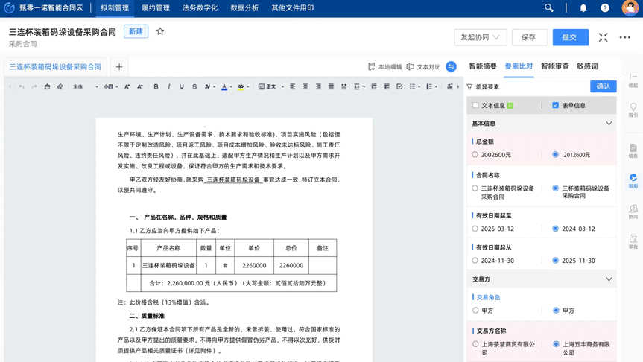Toggle italic formatting

[168, 86]
